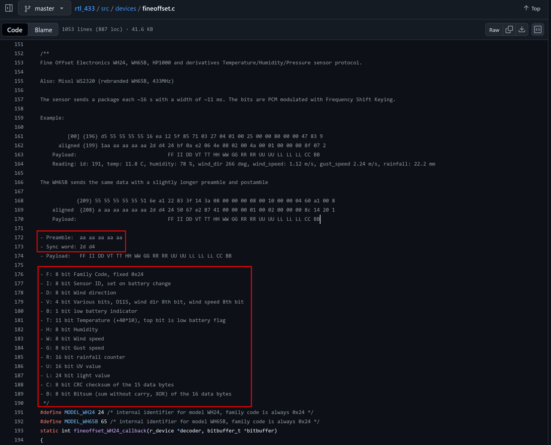The image size is (551, 445).
Task: Click line number 172
Action: pos(18,237)
